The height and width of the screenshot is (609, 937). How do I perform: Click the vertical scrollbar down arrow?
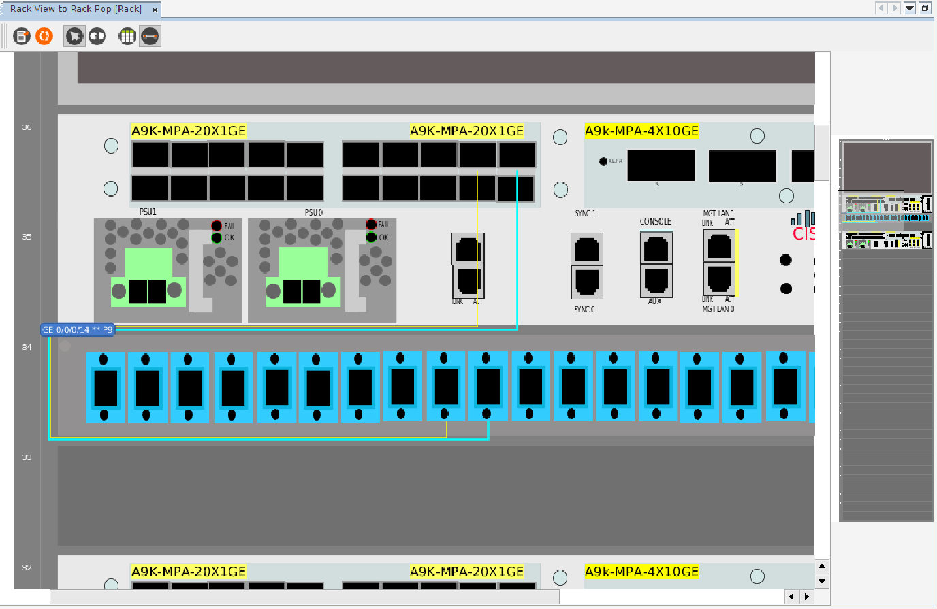(x=822, y=581)
